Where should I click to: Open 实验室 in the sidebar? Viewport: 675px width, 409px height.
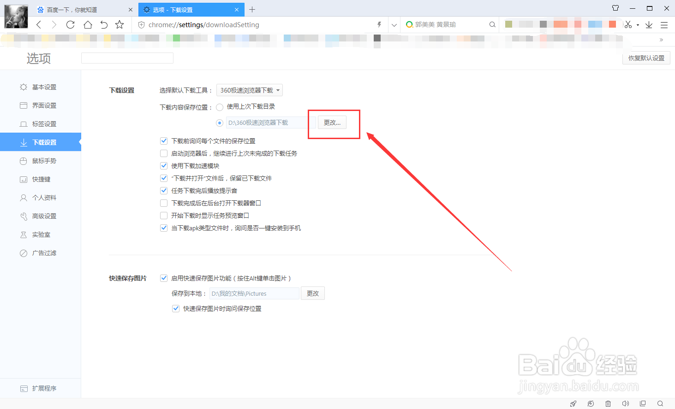point(41,234)
